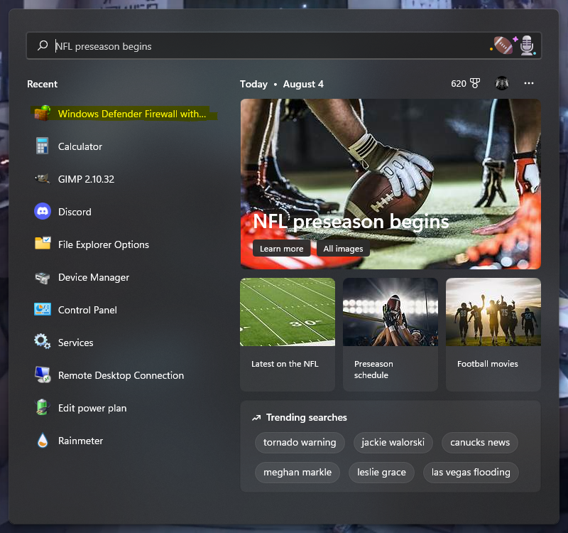Launch Discord using its round icon
Viewport: 568px width, 533px height.
(x=43, y=211)
